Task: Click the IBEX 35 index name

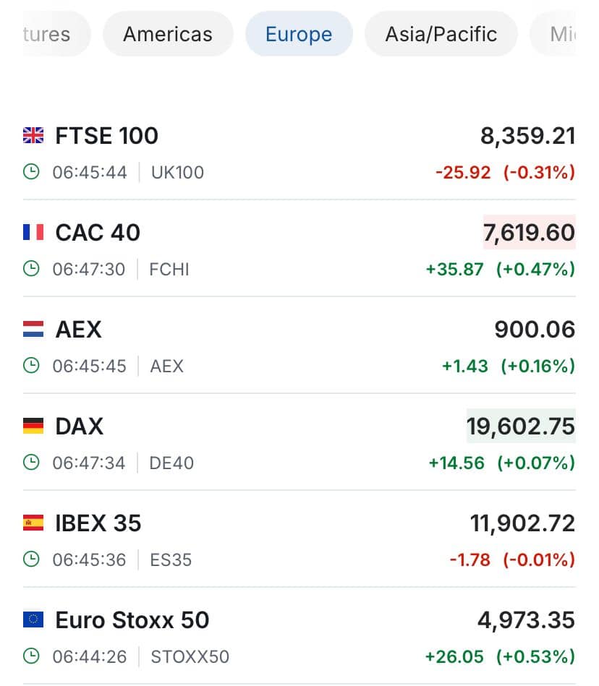Action: pyautogui.click(x=98, y=523)
